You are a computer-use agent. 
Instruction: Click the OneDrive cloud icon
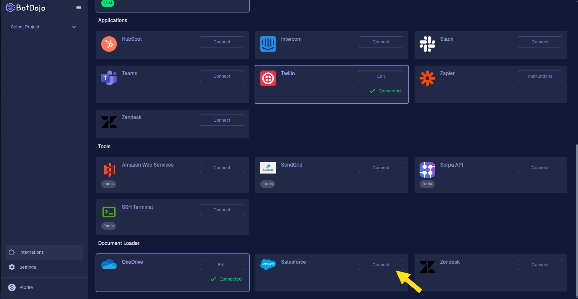pos(109,264)
